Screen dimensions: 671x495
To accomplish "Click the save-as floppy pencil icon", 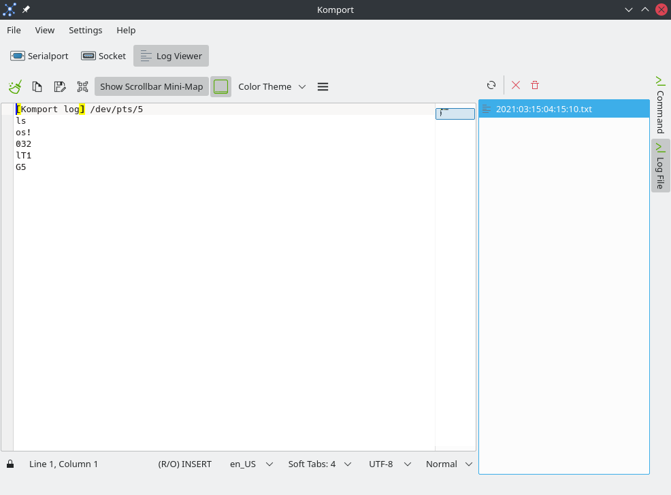I will (x=60, y=87).
